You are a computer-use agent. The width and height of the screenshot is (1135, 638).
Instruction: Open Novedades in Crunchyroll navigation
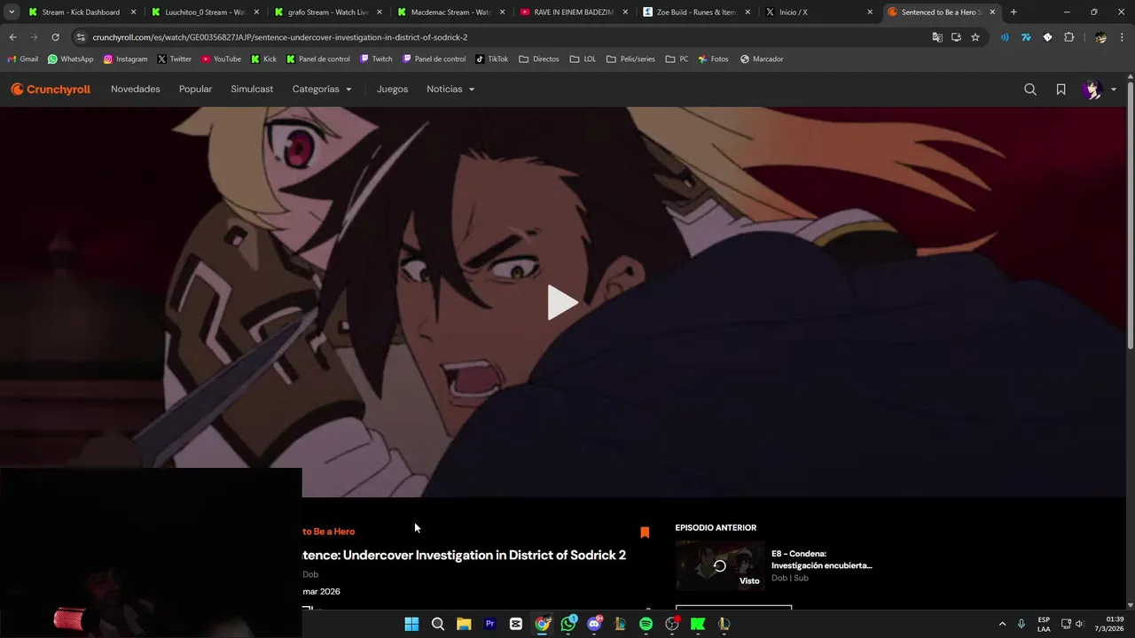(x=136, y=89)
